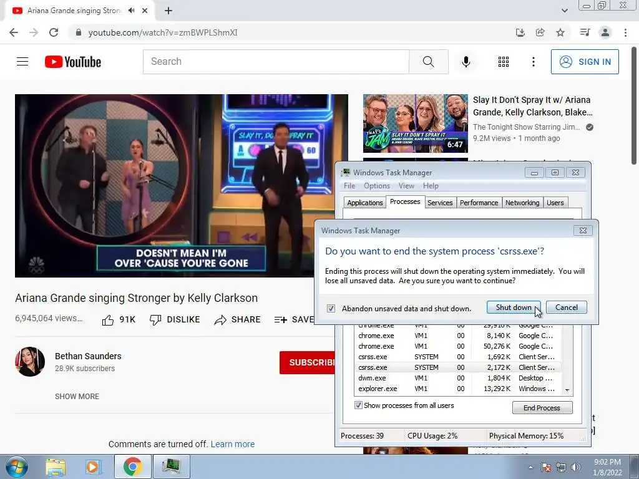
Task: Open File Explorer from taskbar
Action: 56,467
